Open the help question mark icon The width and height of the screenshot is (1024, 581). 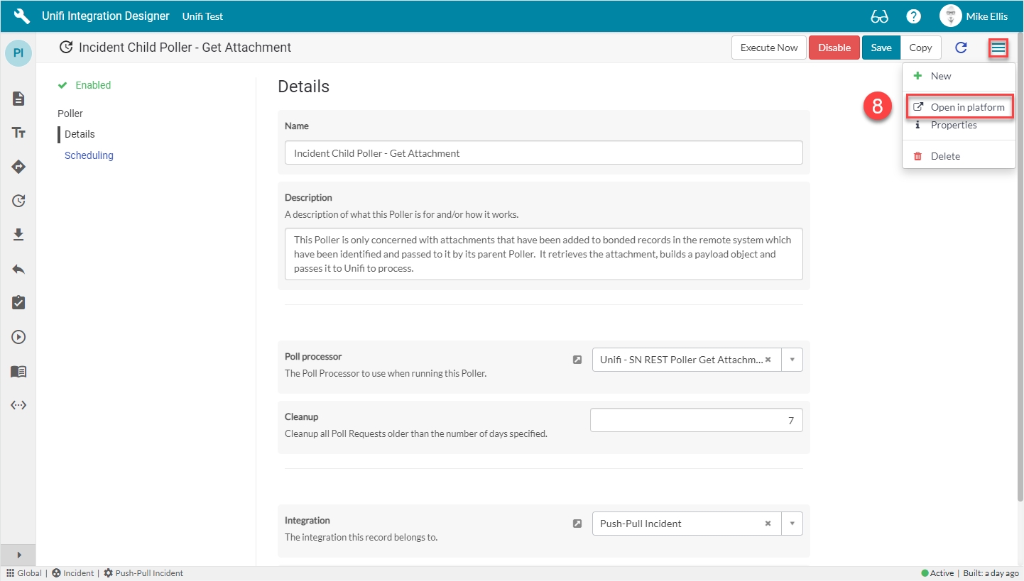(x=914, y=16)
